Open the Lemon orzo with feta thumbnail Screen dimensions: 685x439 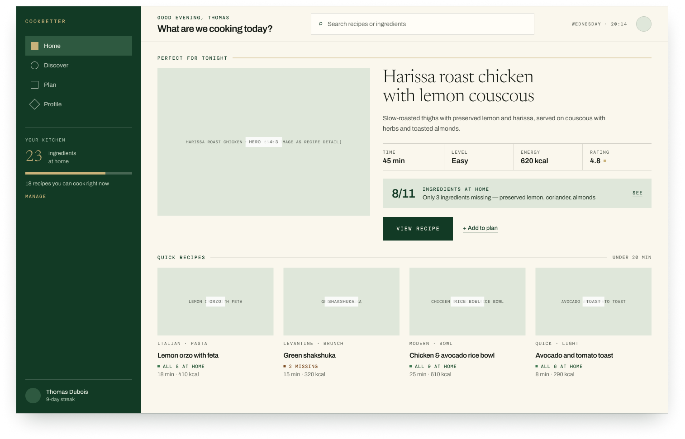pos(215,302)
